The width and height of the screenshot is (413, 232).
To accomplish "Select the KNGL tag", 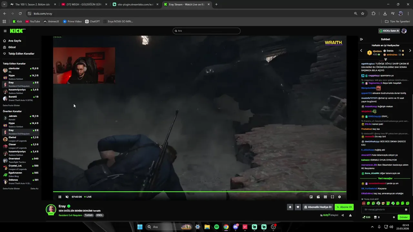I will click(x=100, y=215).
